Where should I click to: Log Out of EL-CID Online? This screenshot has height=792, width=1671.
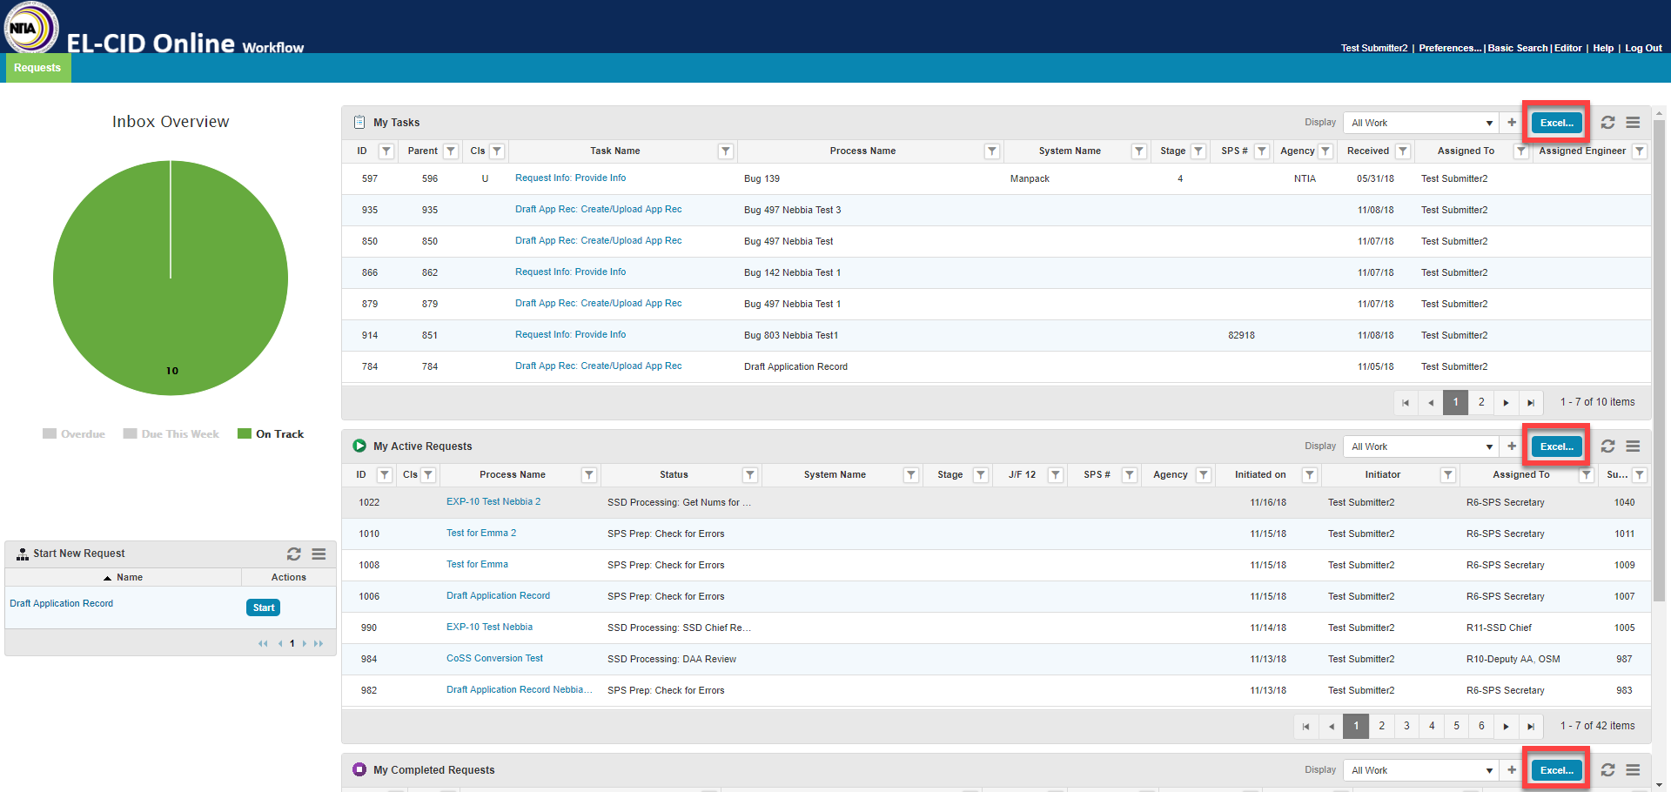pos(1643,49)
